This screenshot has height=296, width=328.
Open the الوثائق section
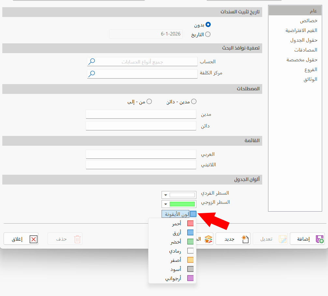pyautogui.click(x=295, y=79)
